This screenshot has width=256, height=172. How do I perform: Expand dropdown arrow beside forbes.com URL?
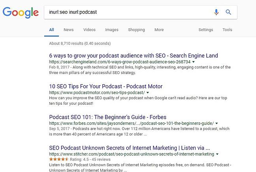(217, 124)
